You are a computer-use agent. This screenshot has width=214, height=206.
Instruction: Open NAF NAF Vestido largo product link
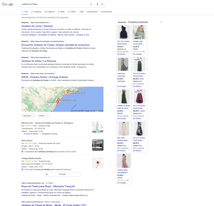coord(123,139)
